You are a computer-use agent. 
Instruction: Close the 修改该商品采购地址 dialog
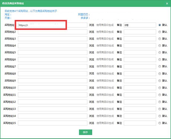click(x=167, y=3)
